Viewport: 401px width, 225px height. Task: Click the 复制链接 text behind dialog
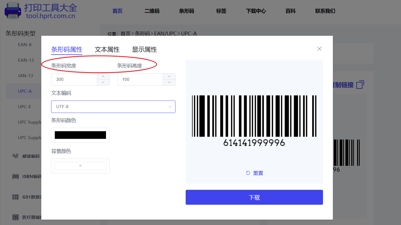coord(343,85)
